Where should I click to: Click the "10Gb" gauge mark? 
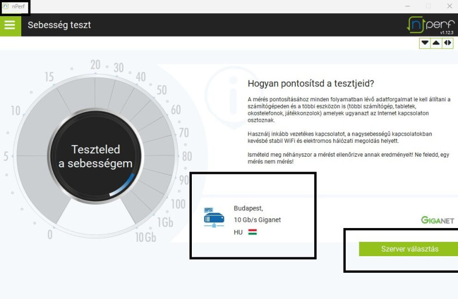pyautogui.click(x=145, y=237)
